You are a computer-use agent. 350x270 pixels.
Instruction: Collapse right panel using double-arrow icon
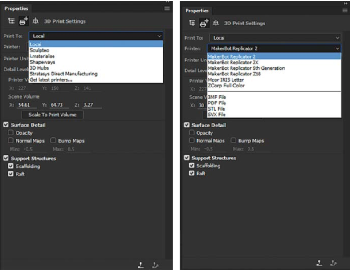(x=345, y=3)
